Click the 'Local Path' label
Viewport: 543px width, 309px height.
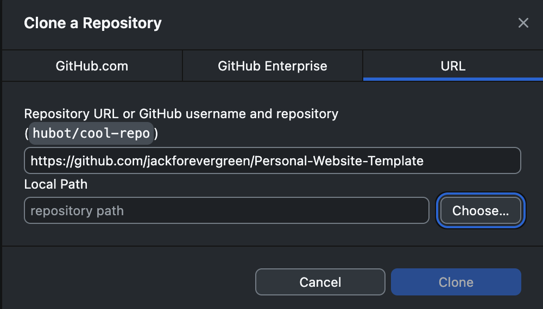click(x=56, y=184)
